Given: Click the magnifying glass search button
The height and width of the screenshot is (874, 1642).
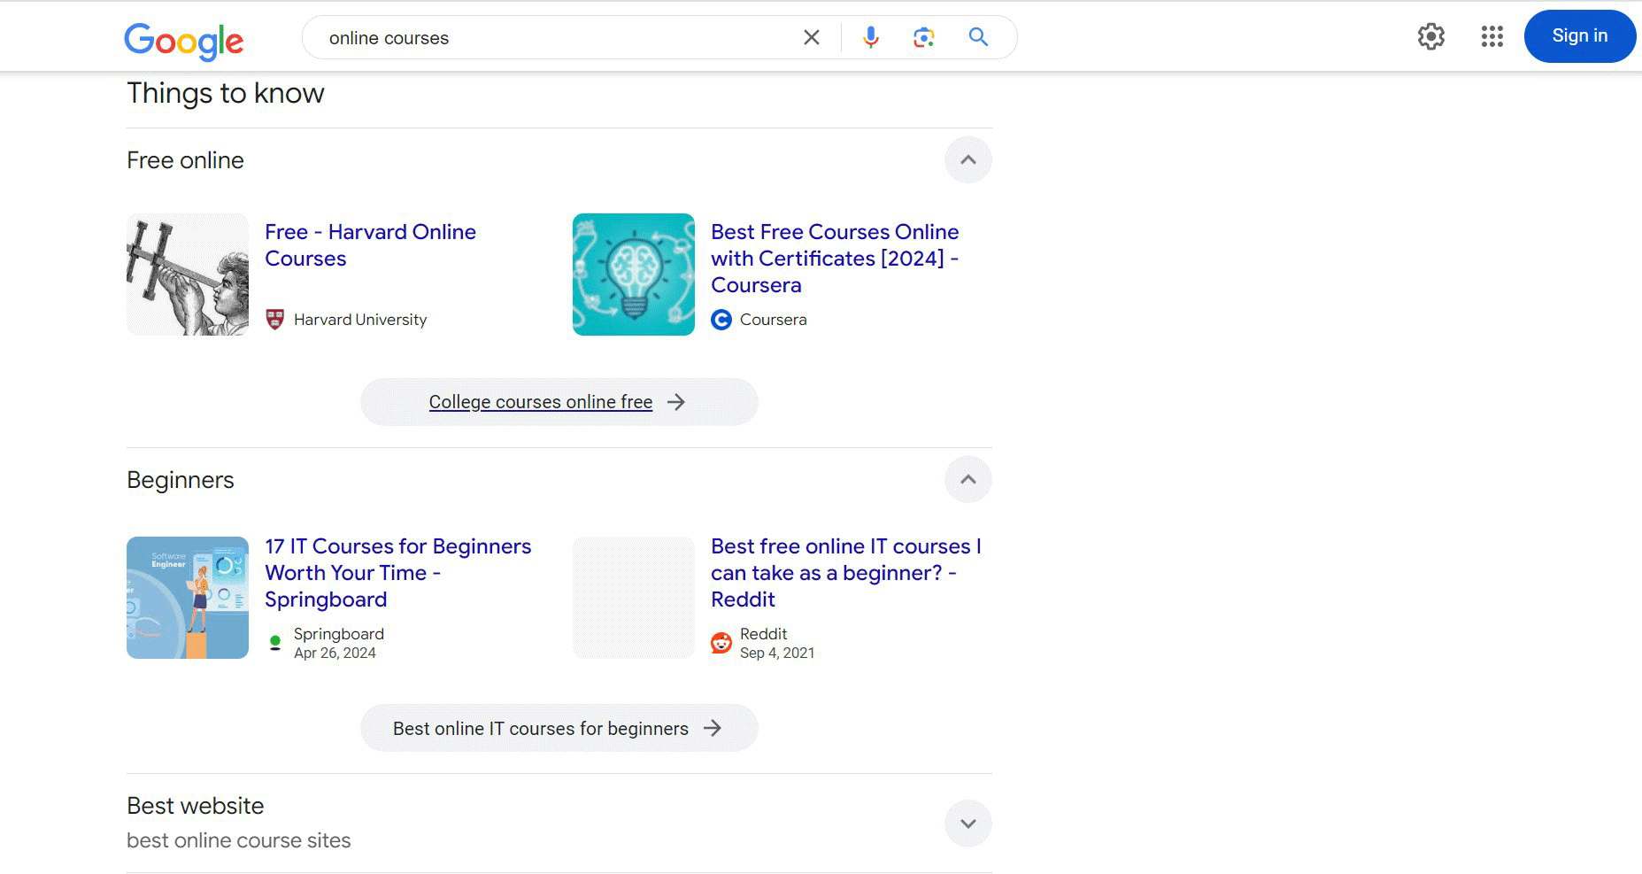Looking at the screenshot, I should [978, 37].
